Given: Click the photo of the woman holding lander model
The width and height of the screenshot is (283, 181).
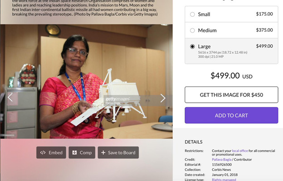Looking at the screenshot, I should [x=87, y=81].
